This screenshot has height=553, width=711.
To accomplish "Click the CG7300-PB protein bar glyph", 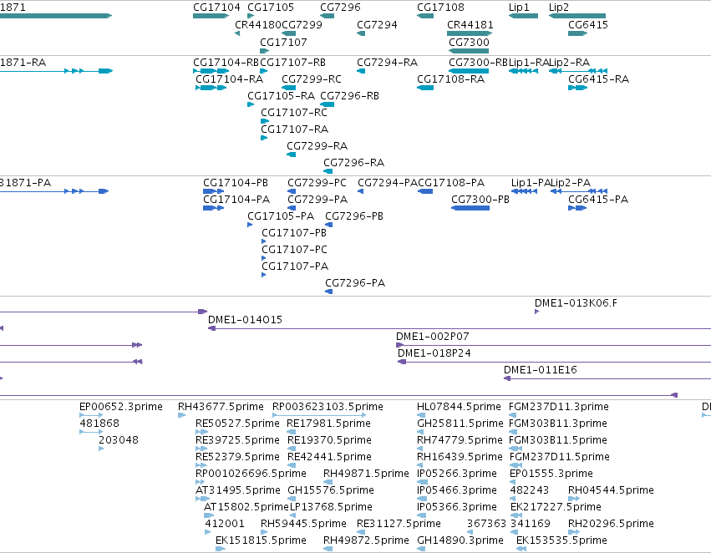I will (x=470, y=208).
